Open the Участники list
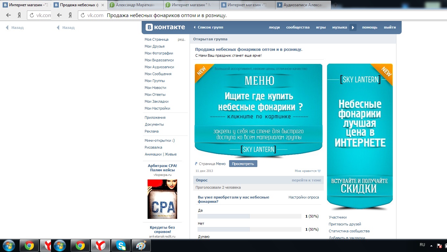This screenshot has height=252, width=447. tap(338, 217)
